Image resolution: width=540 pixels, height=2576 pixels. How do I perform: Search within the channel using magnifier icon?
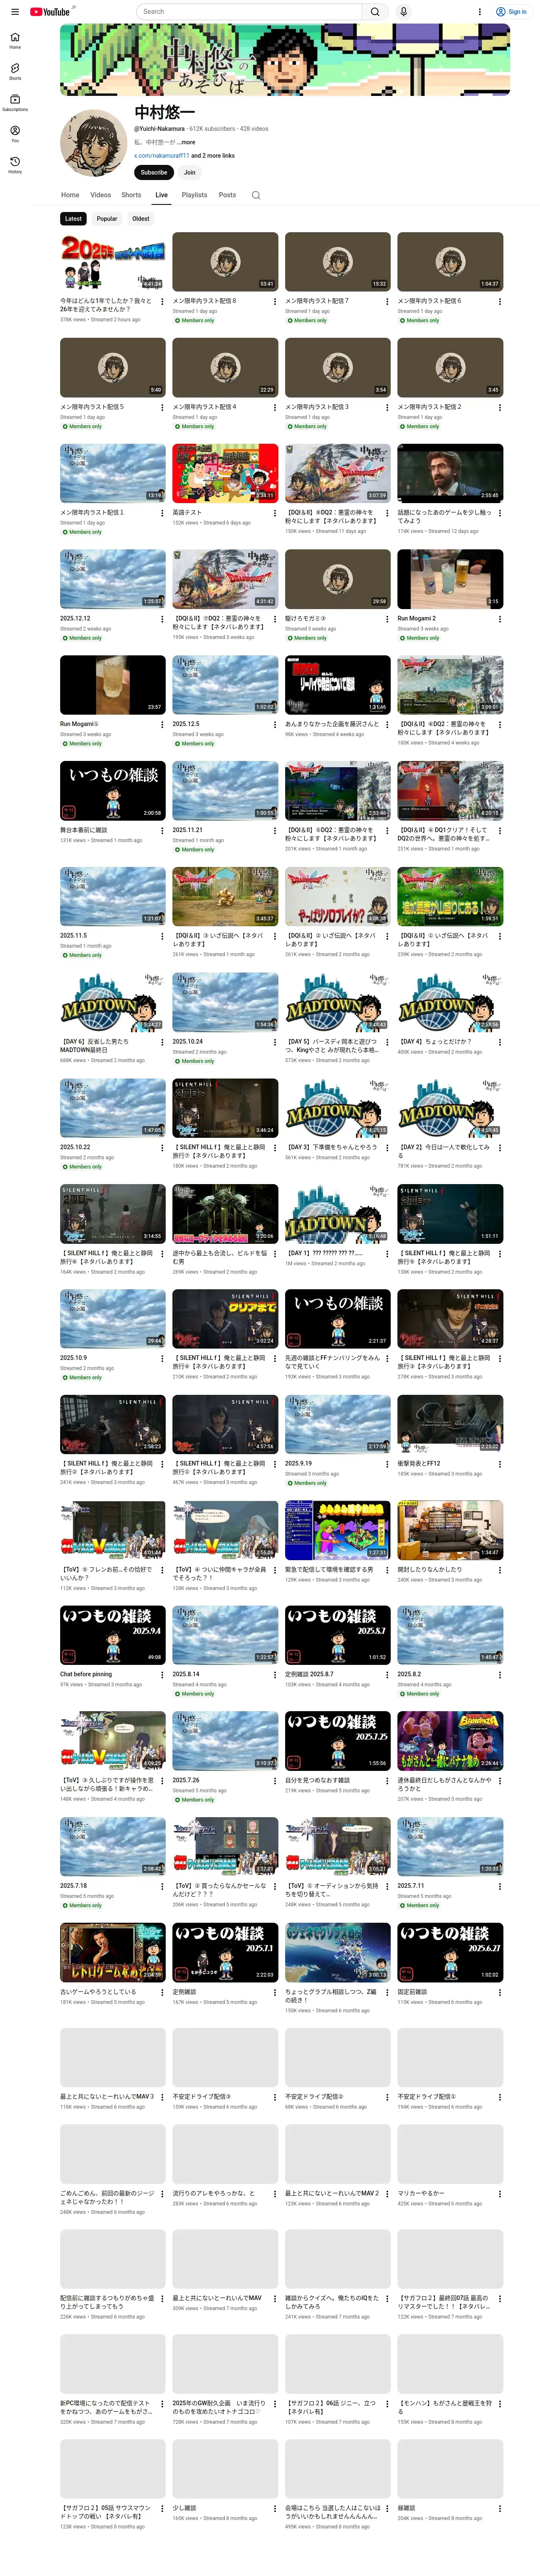256,195
